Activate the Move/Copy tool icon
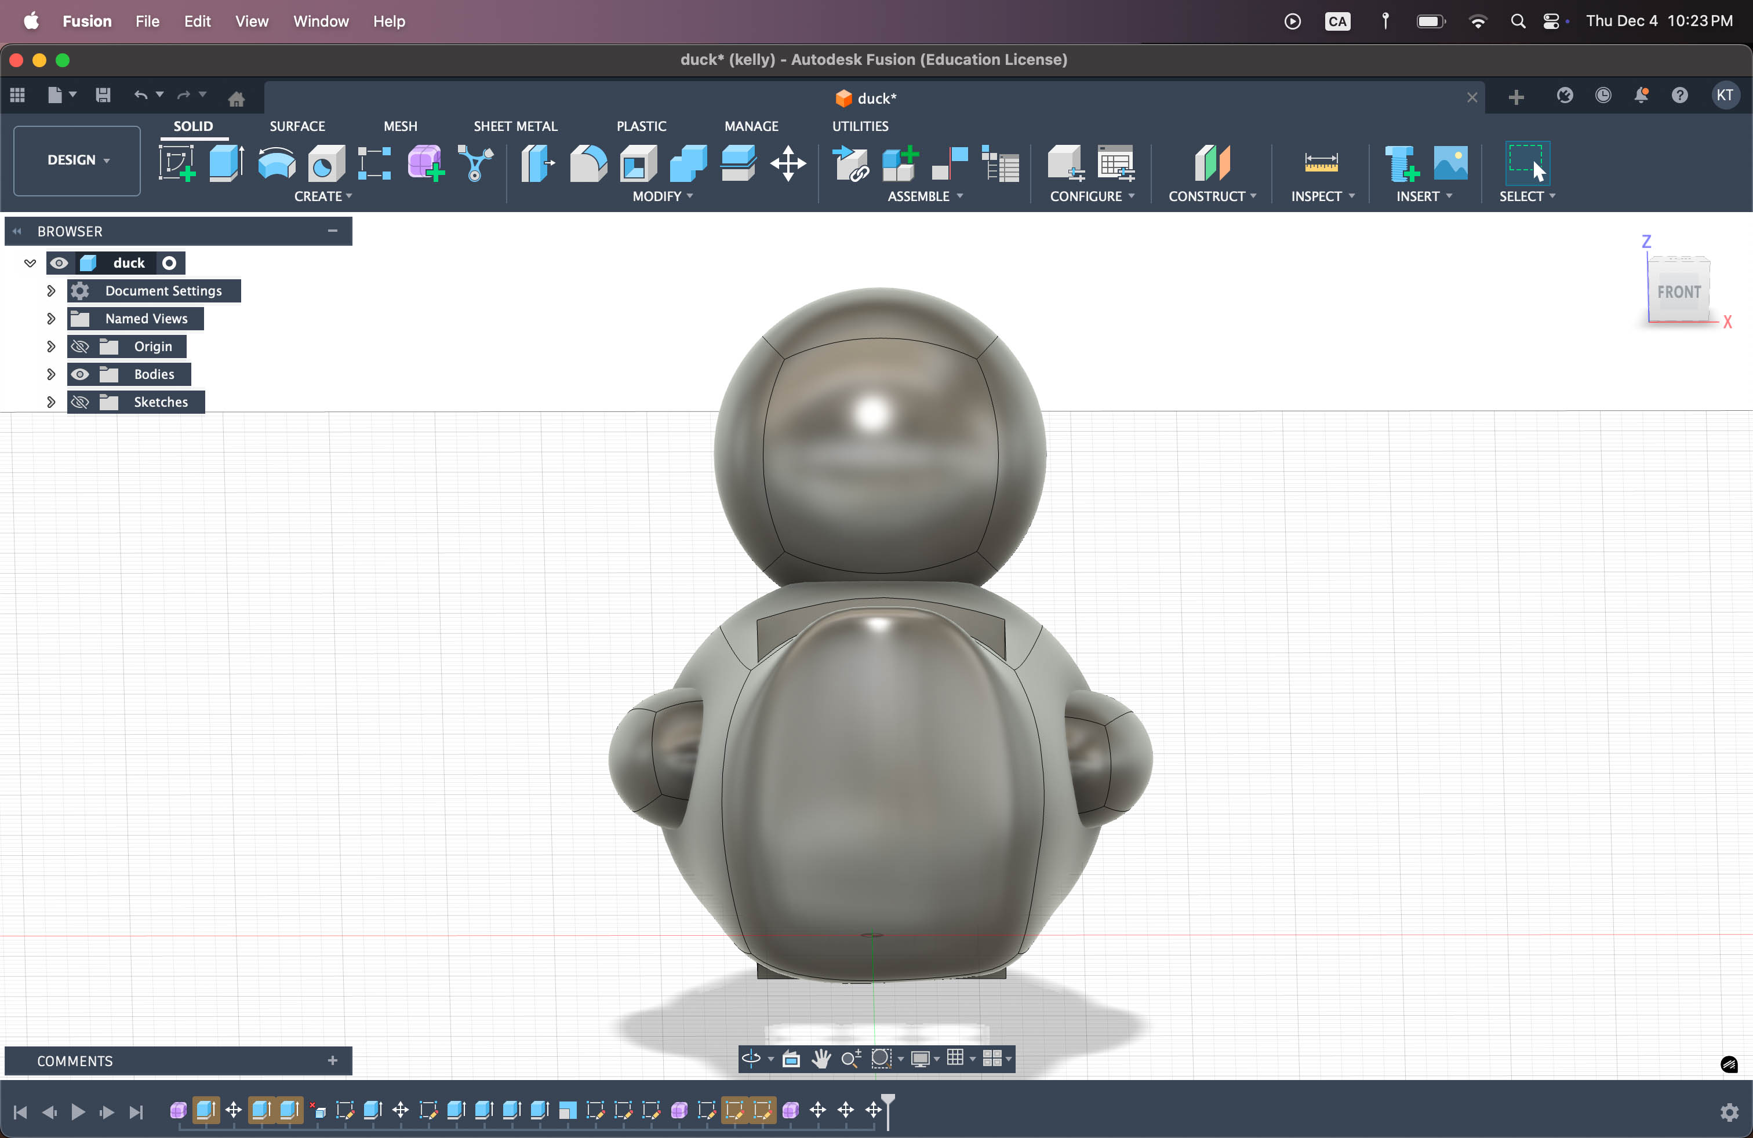 pyautogui.click(x=787, y=163)
